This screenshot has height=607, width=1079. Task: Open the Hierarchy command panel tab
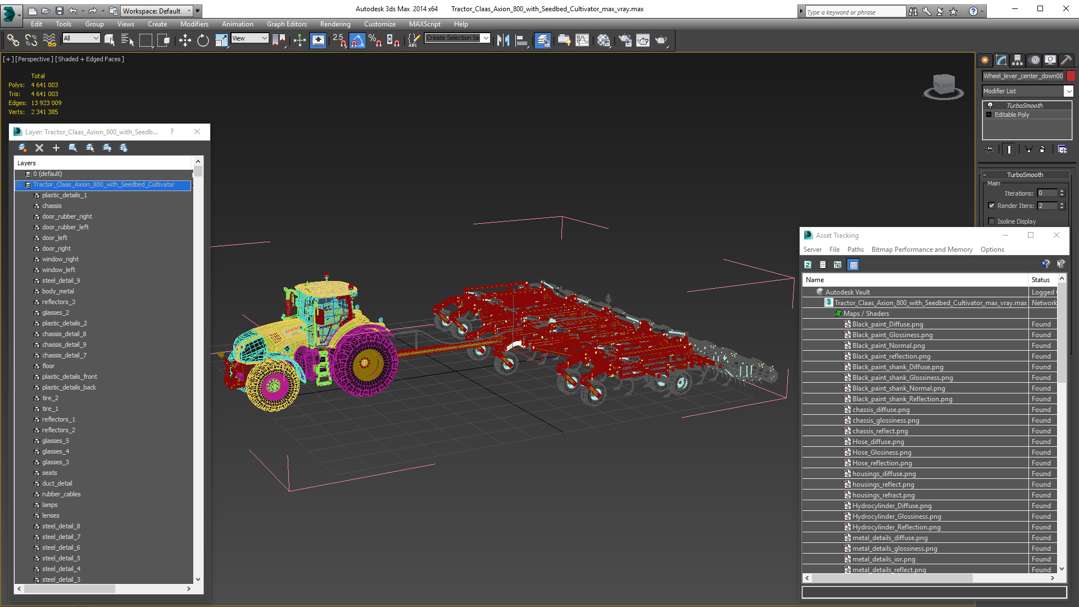pyautogui.click(x=1018, y=60)
